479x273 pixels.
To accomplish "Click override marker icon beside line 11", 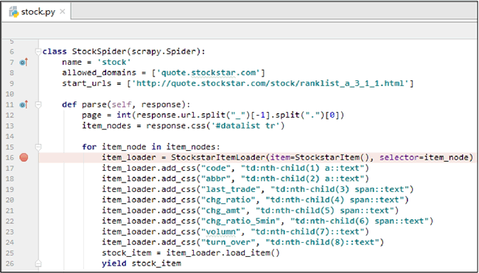I will pos(24,104).
